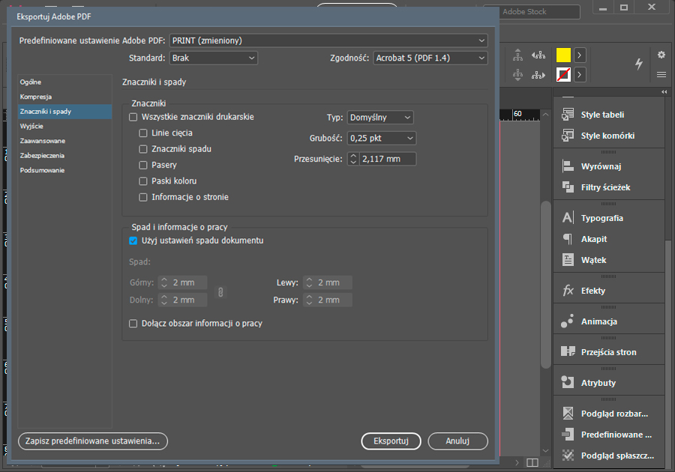Viewport: 675px width, 472px height.
Task: Click the vertical document scrollbar thumb
Action: [x=546, y=285]
